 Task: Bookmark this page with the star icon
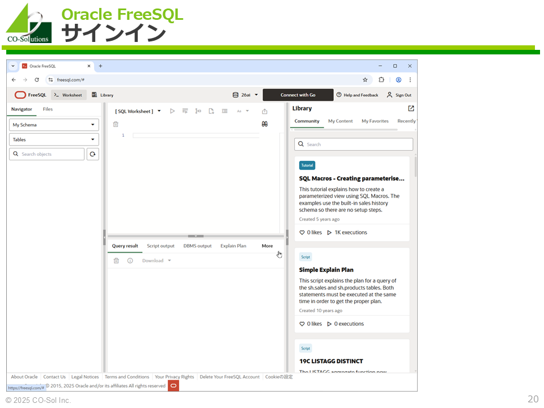(365, 80)
